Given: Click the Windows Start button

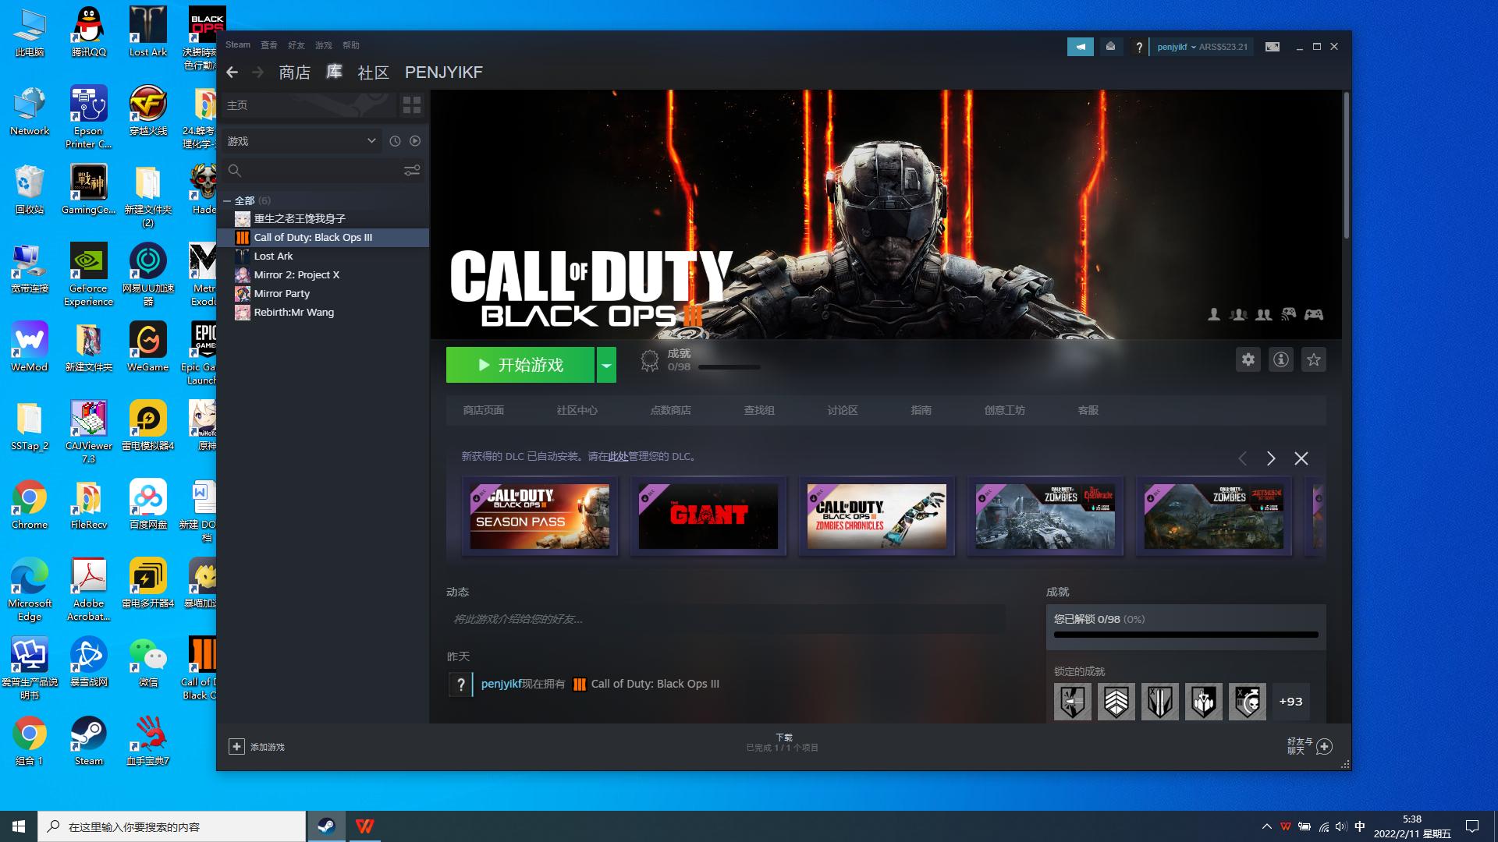Looking at the screenshot, I should point(19,826).
